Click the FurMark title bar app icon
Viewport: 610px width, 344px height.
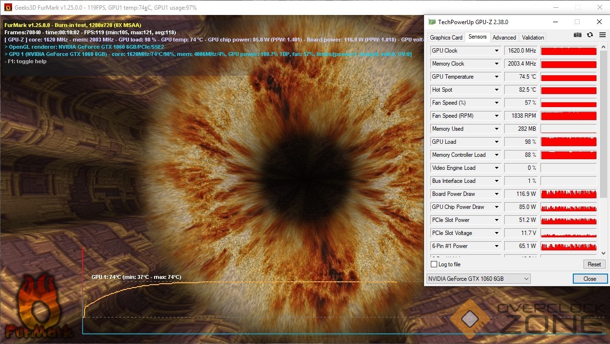click(x=8, y=7)
